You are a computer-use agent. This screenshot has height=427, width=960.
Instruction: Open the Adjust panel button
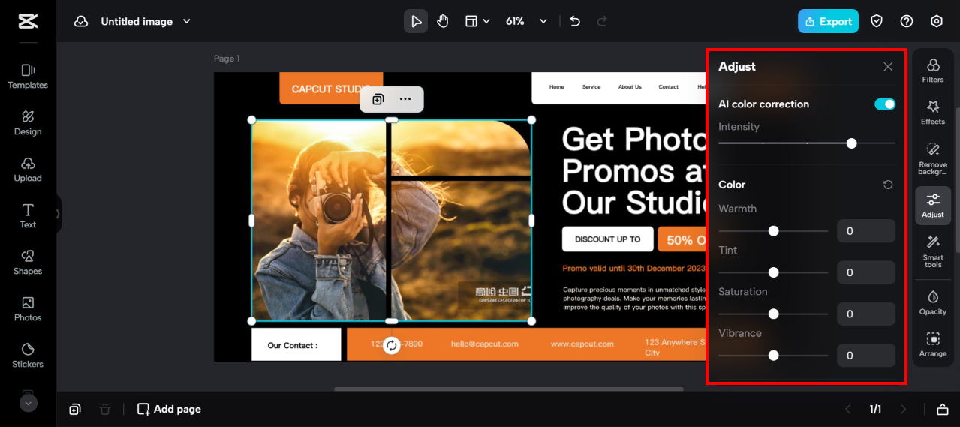[933, 206]
